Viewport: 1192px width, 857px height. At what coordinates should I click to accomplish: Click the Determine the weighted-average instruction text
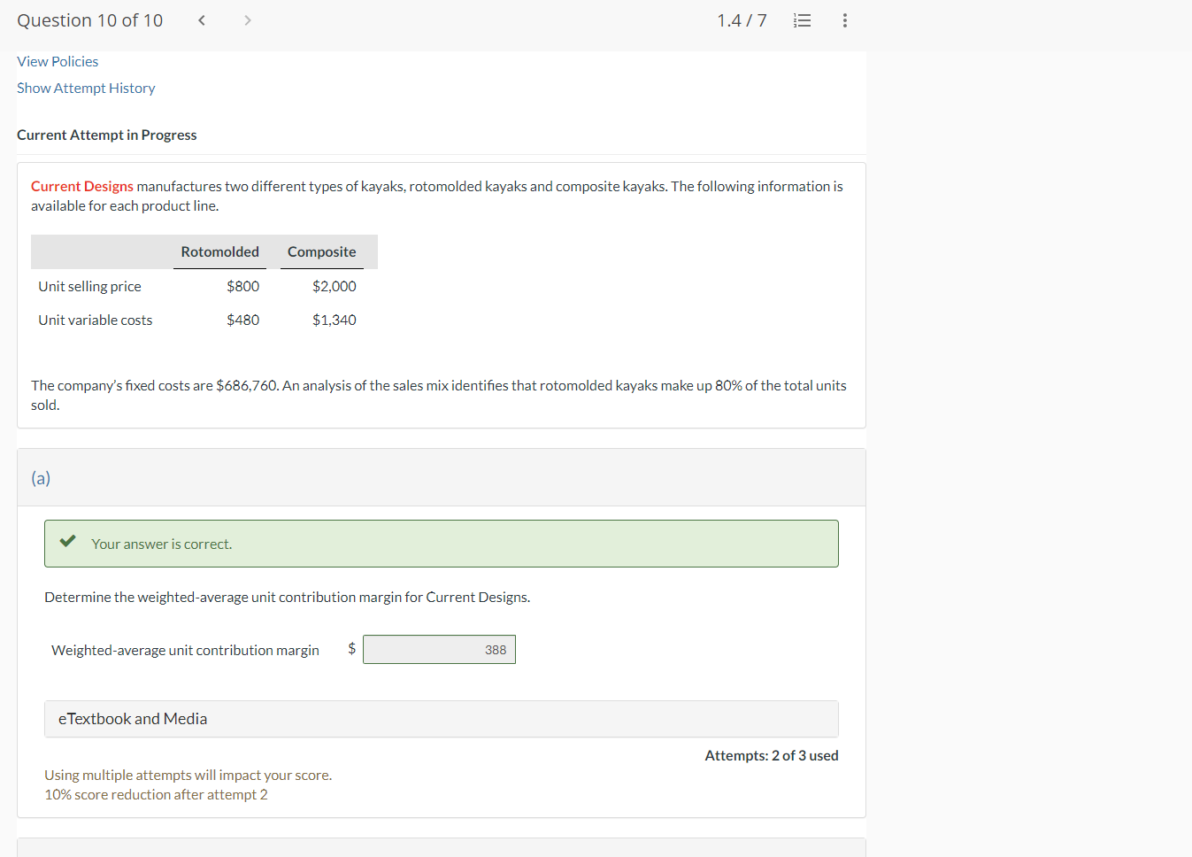pos(288,597)
